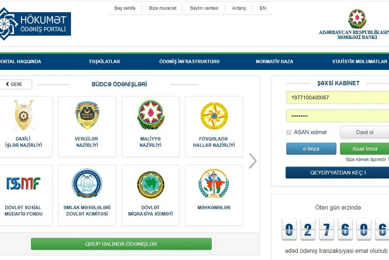Switch language to EN

click(x=263, y=8)
